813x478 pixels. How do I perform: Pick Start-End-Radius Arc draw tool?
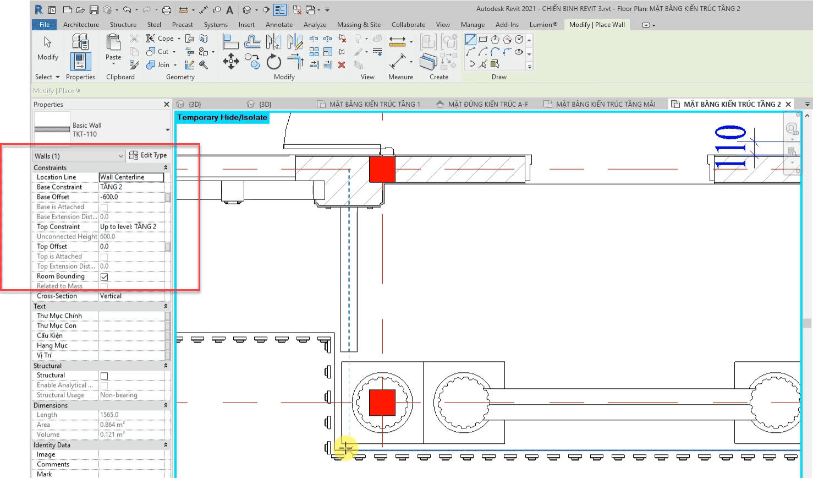point(471,52)
